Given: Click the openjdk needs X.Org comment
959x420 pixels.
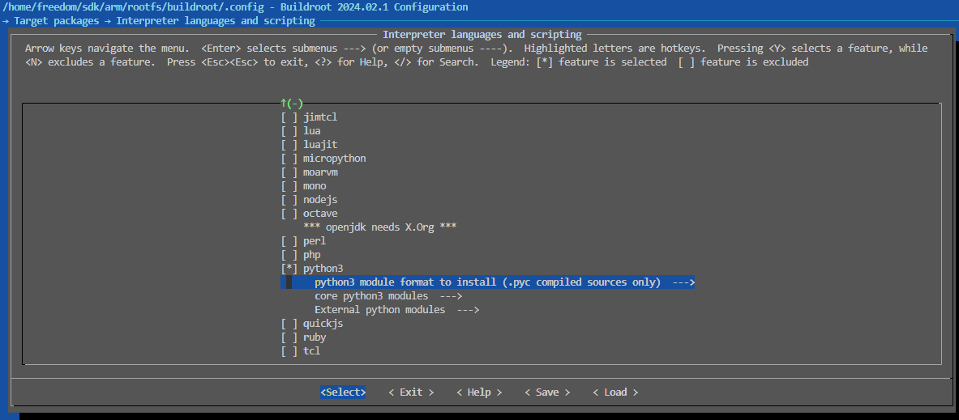Looking at the screenshot, I should pos(380,227).
